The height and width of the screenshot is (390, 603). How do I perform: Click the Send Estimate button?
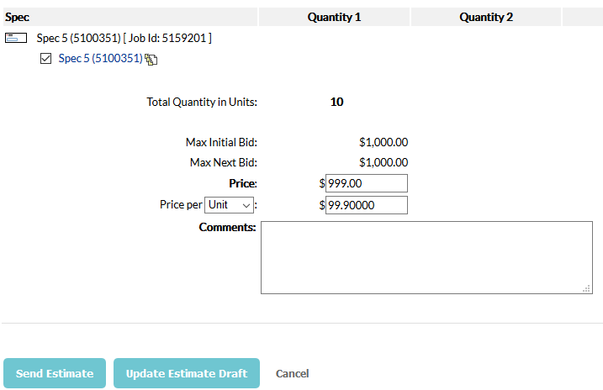55,373
